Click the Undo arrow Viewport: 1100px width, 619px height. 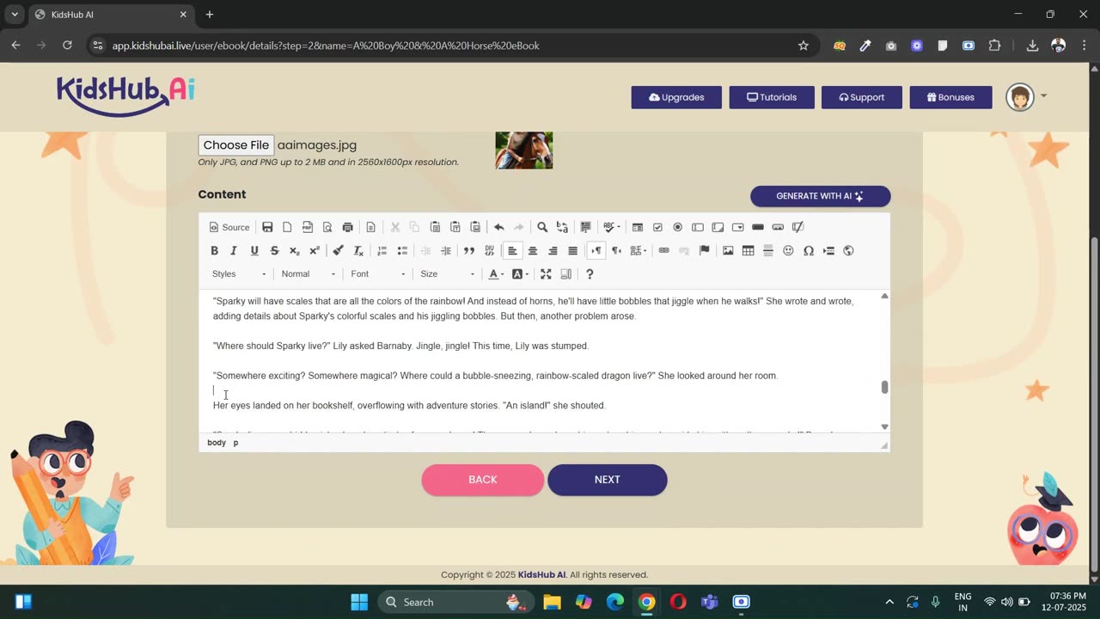click(498, 227)
